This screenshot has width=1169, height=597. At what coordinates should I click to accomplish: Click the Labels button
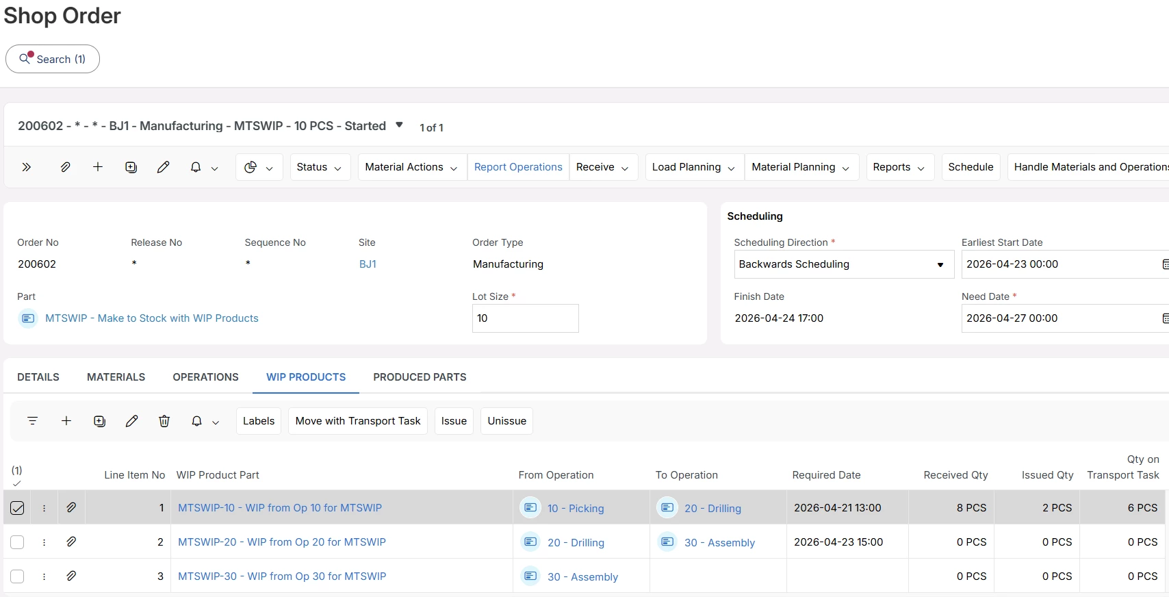(x=259, y=421)
